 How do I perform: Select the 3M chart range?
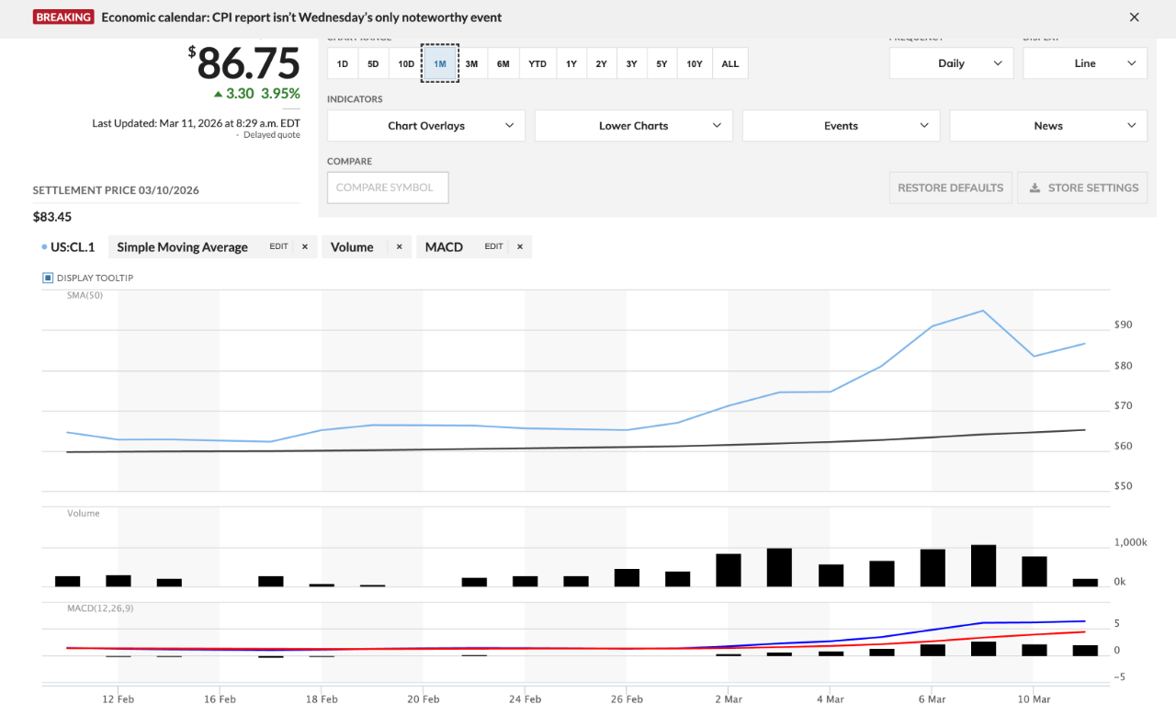(x=471, y=63)
